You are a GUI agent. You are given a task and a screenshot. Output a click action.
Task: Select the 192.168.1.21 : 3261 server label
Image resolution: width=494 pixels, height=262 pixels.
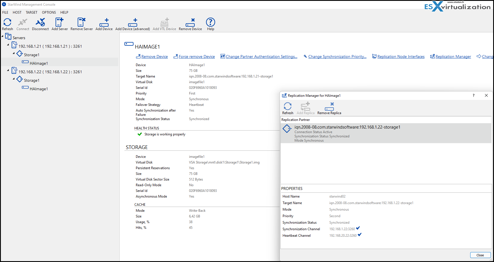pos(50,46)
